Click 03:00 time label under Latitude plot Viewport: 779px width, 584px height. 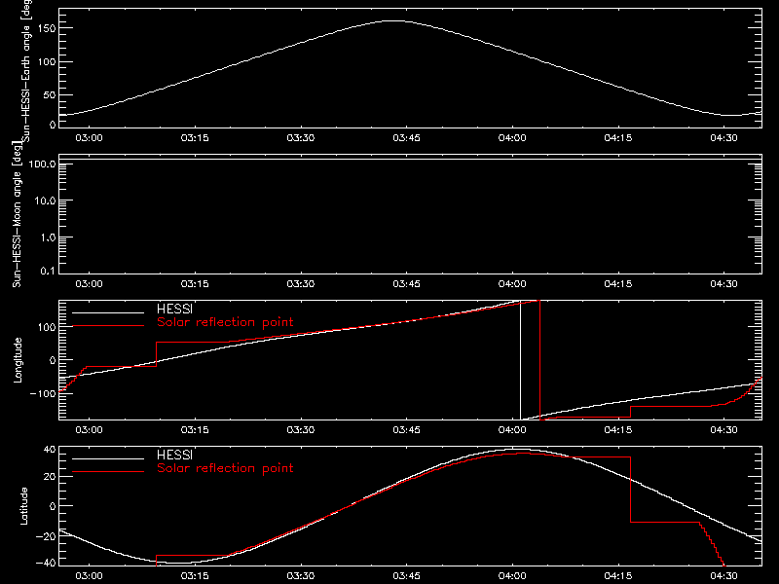tap(89, 576)
